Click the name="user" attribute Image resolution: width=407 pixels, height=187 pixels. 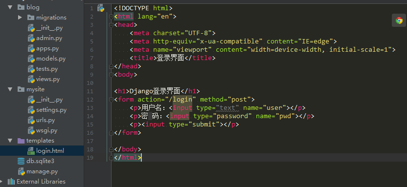tap(265, 108)
